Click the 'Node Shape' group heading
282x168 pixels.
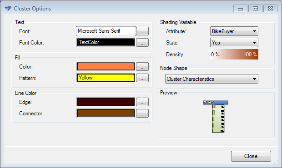174,68
